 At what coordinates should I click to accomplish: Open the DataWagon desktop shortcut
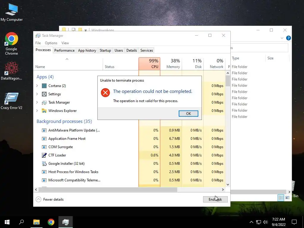[x=12, y=71]
